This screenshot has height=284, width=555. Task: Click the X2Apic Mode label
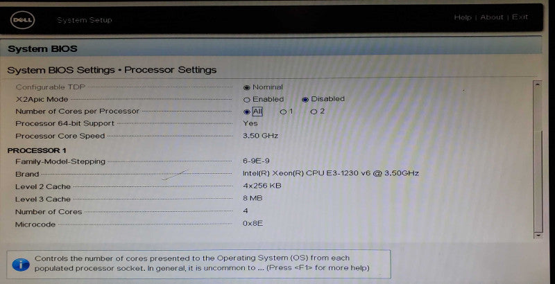42,99
